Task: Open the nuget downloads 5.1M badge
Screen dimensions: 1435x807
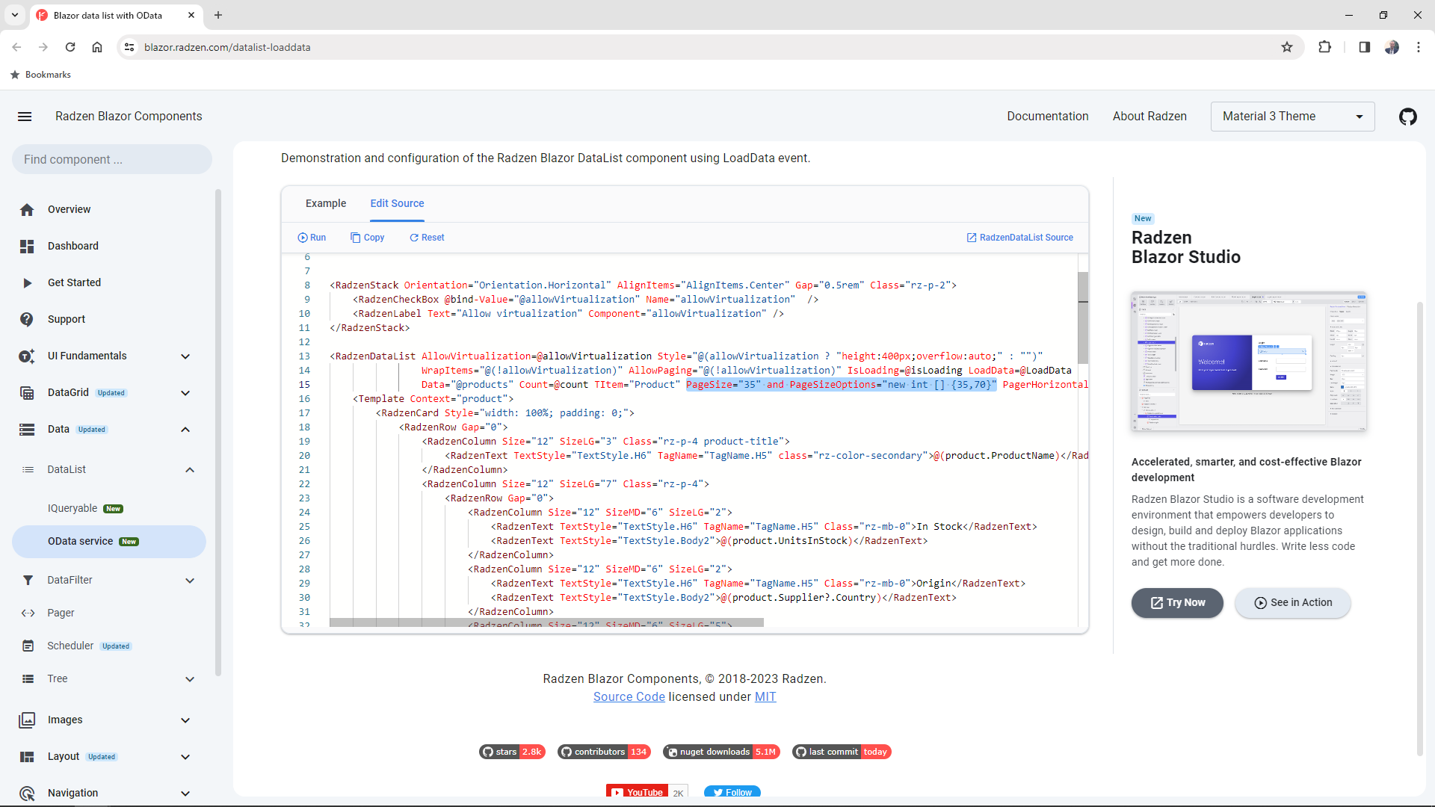Action: click(721, 752)
